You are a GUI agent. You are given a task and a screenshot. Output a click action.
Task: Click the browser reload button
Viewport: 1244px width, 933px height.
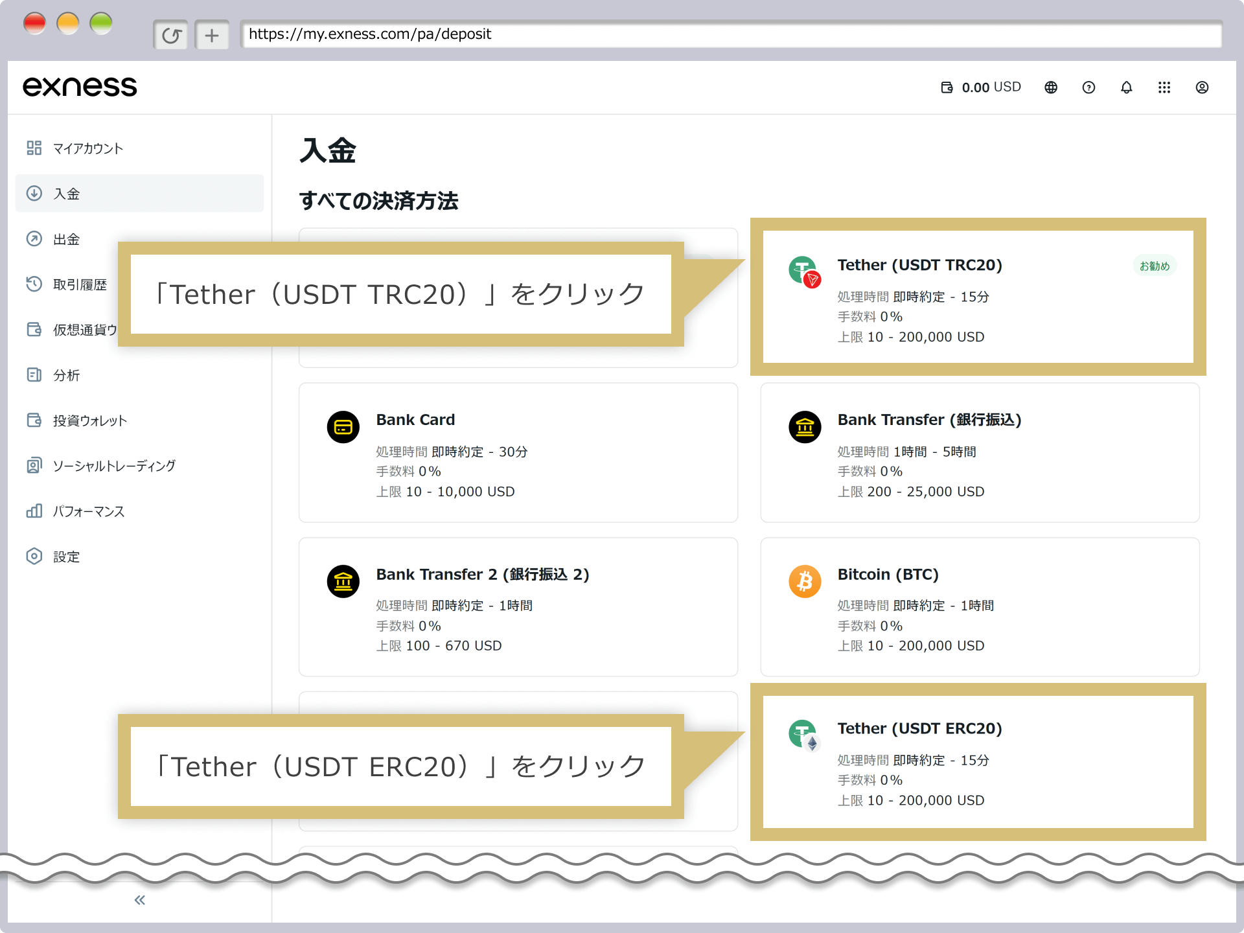pos(171,35)
